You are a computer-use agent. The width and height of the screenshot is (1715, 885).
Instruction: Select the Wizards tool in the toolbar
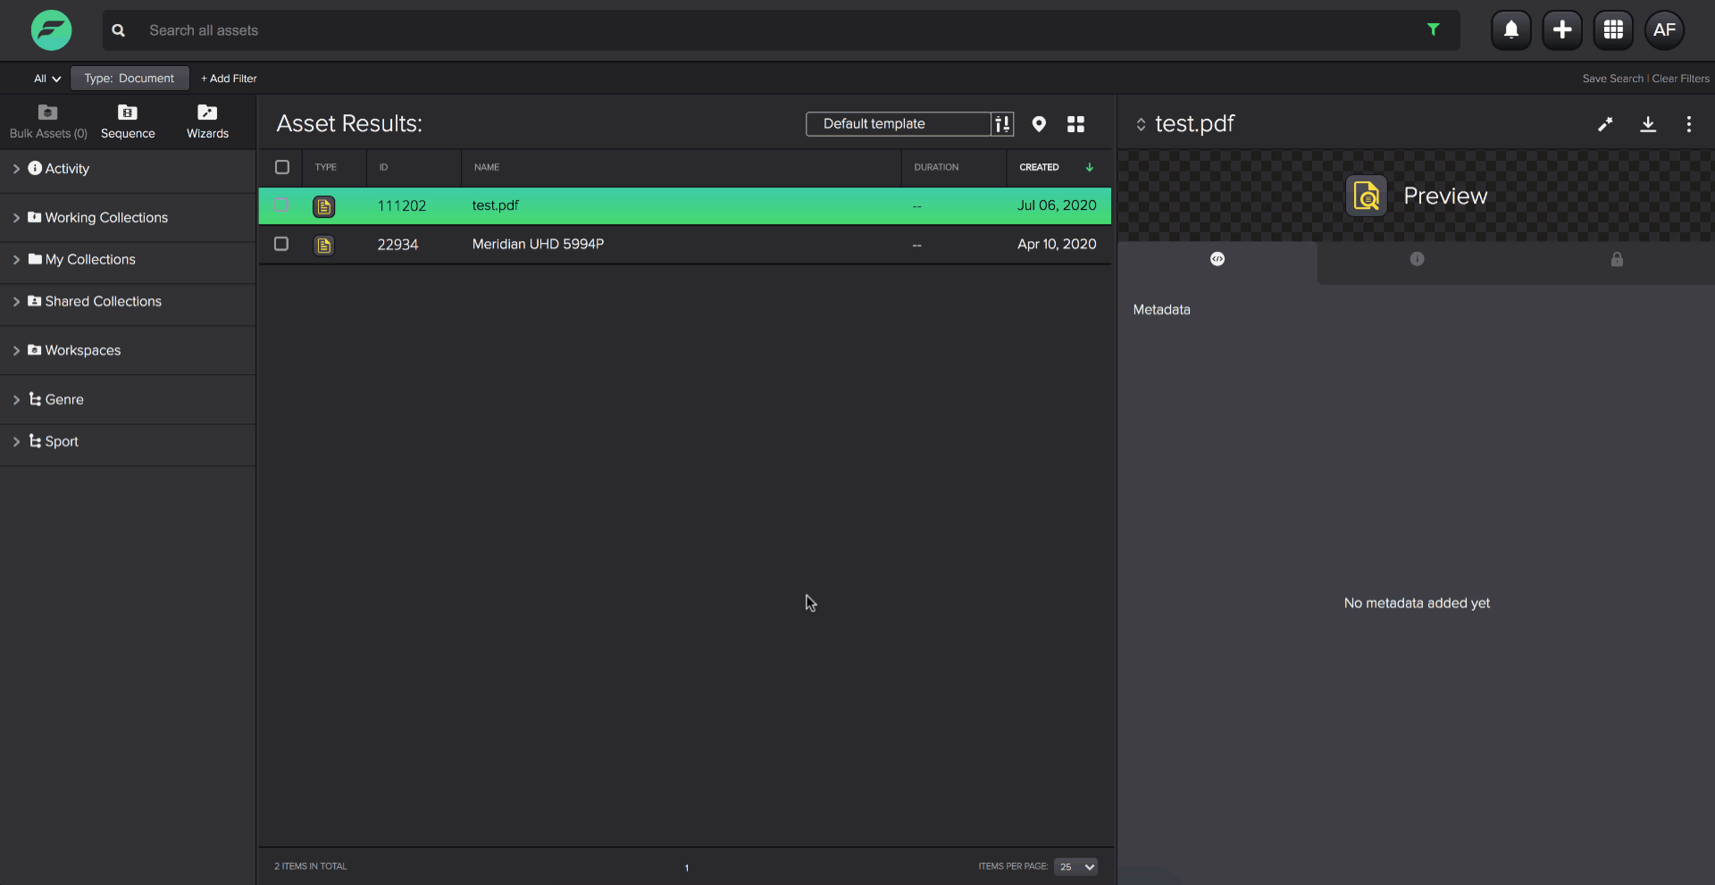pyautogui.click(x=206, y=121)
